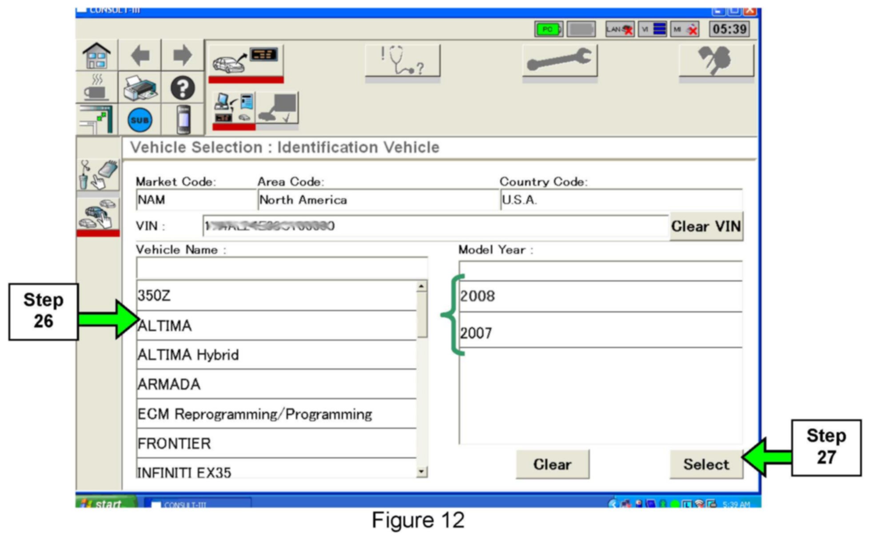Go forward using right arrow icon
Screen dimensions: 873x540
182,56
